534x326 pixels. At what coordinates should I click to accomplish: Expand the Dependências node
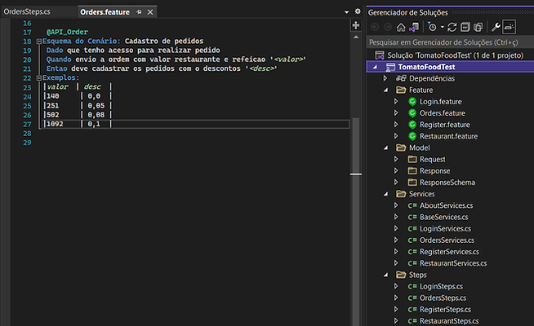click(x=385, y=78)
